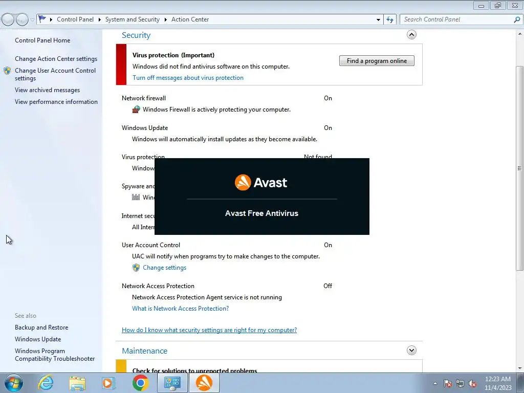The height and width of the screenshot is (393, 524).
Task: Launch Internet Explorer from taskbar
Action: tap(46, 383)
